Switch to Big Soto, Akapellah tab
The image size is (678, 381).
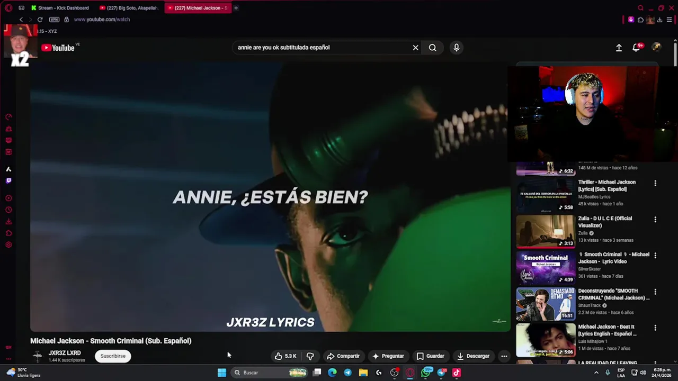(129, 8)
